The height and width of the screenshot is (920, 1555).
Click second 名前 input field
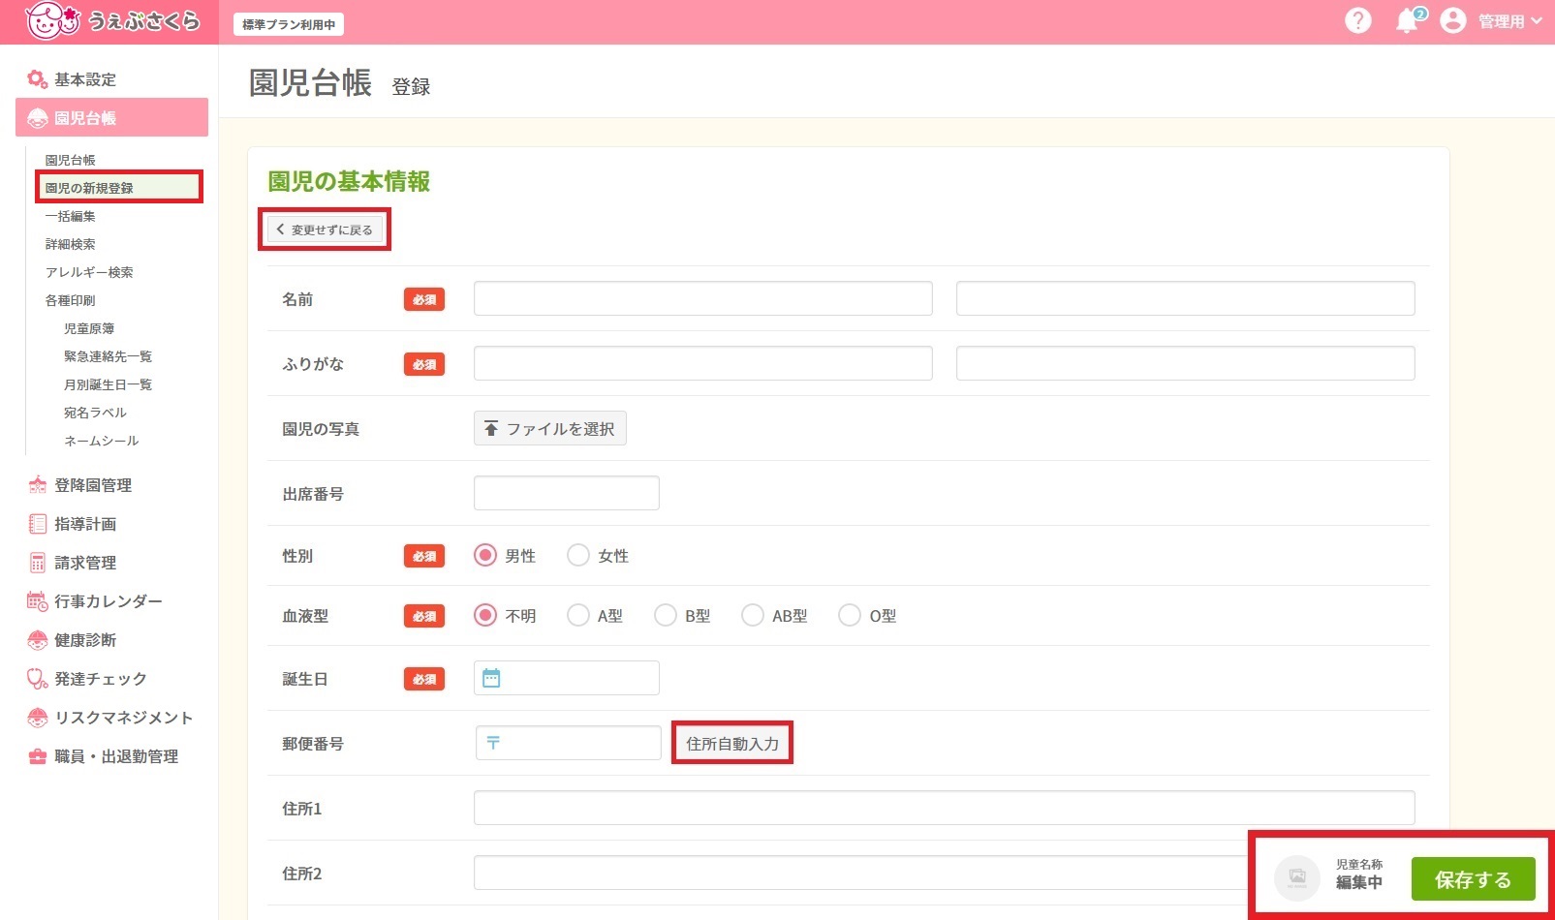coord(1186,298)
